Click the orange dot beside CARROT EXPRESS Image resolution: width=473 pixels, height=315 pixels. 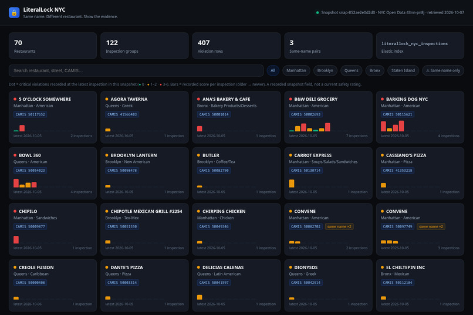pos(290,155)
